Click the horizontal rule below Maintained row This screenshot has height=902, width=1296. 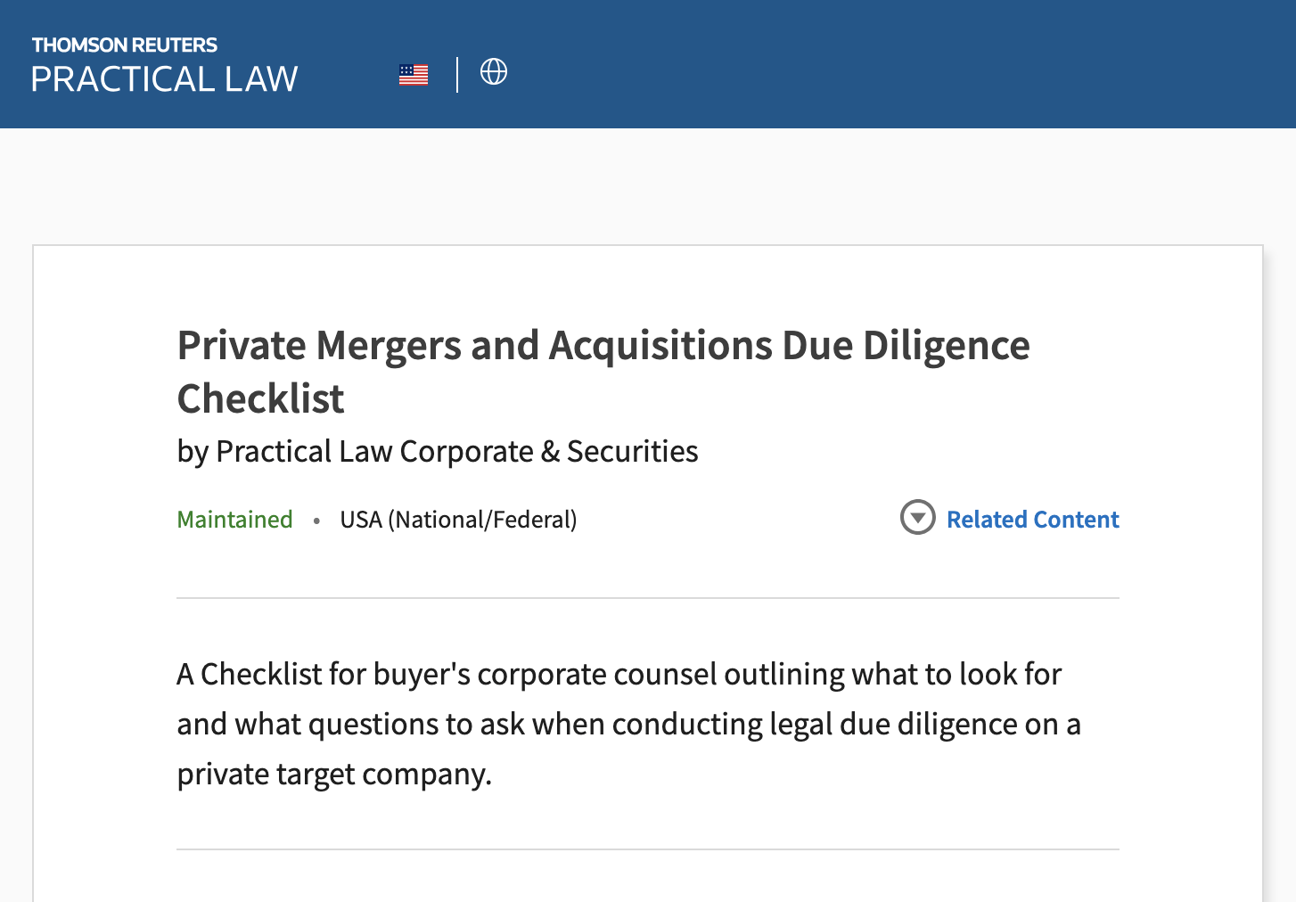(647, 598)
